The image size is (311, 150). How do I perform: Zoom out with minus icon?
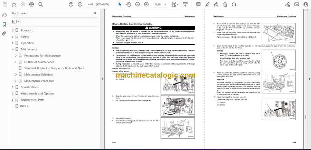[138, 4]
